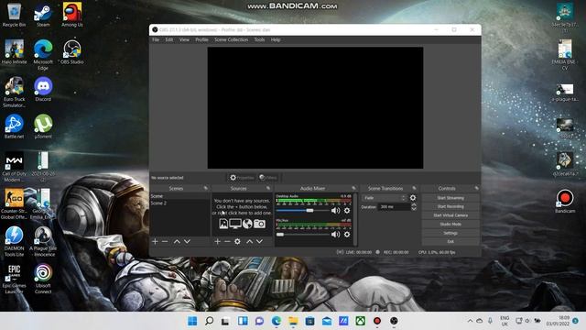The height and width of the screenshot is (330, 586).
Task: Click the Exit button in Controls
Action: pyautogui.click(x=450, y=242)
